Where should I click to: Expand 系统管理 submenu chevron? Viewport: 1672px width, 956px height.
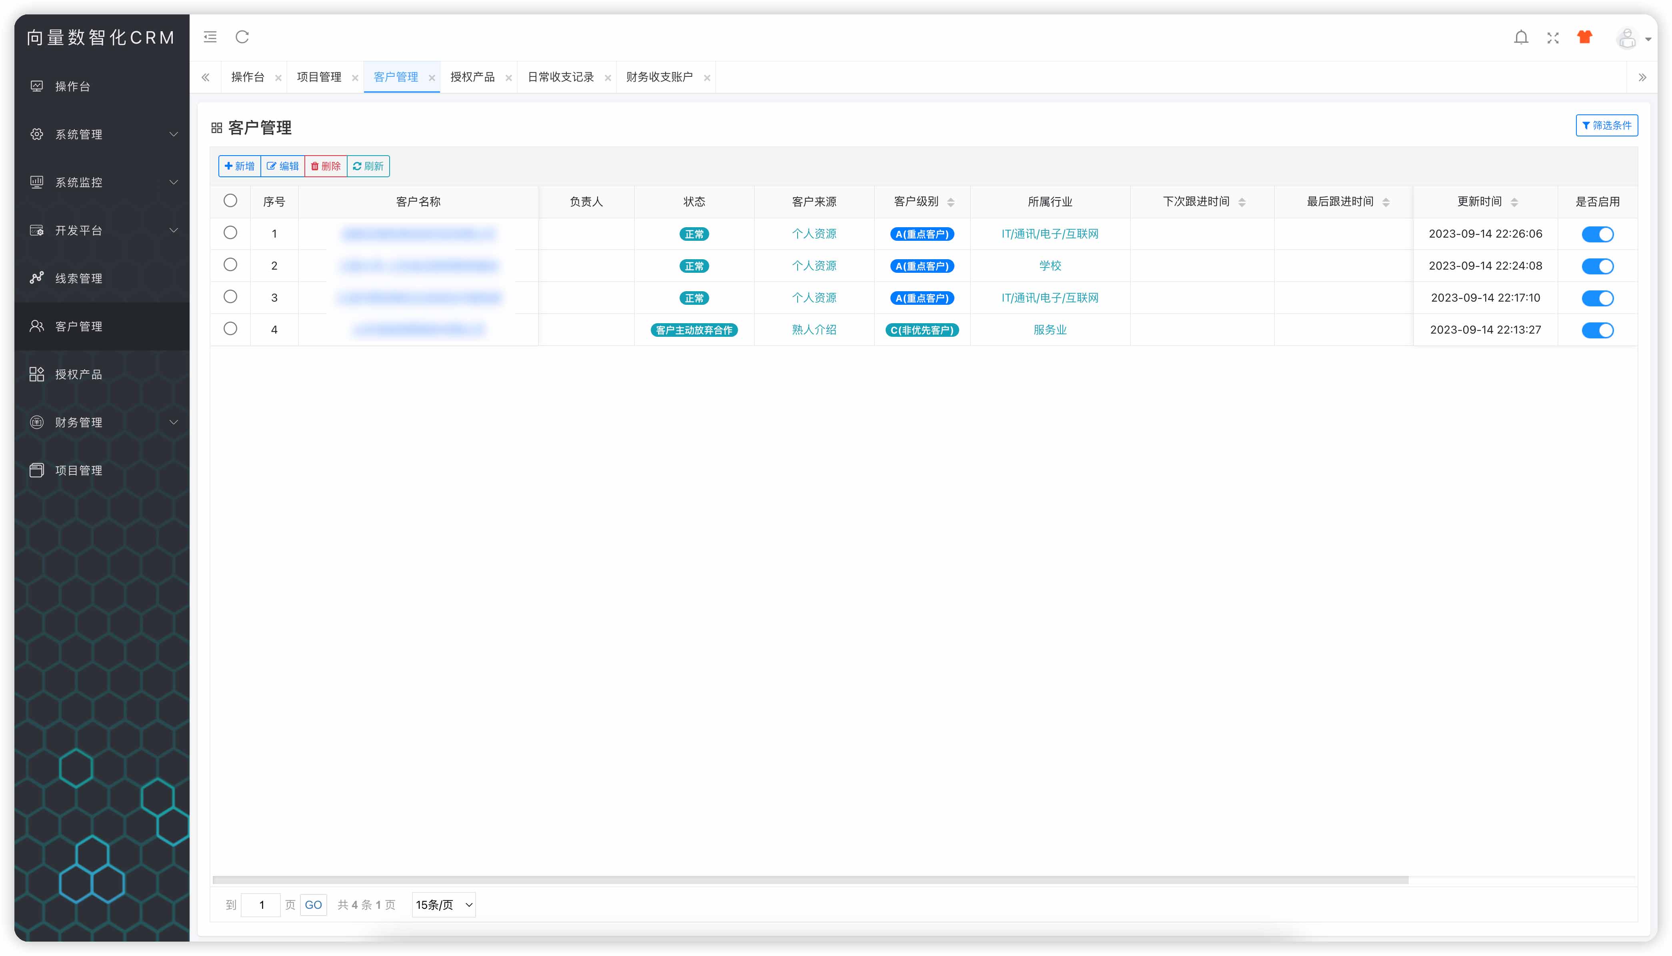(x=174, y=134)
